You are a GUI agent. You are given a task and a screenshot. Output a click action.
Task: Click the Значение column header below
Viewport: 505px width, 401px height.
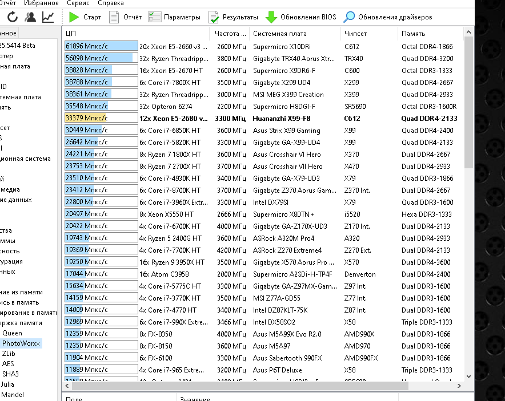tap(287, 398)
